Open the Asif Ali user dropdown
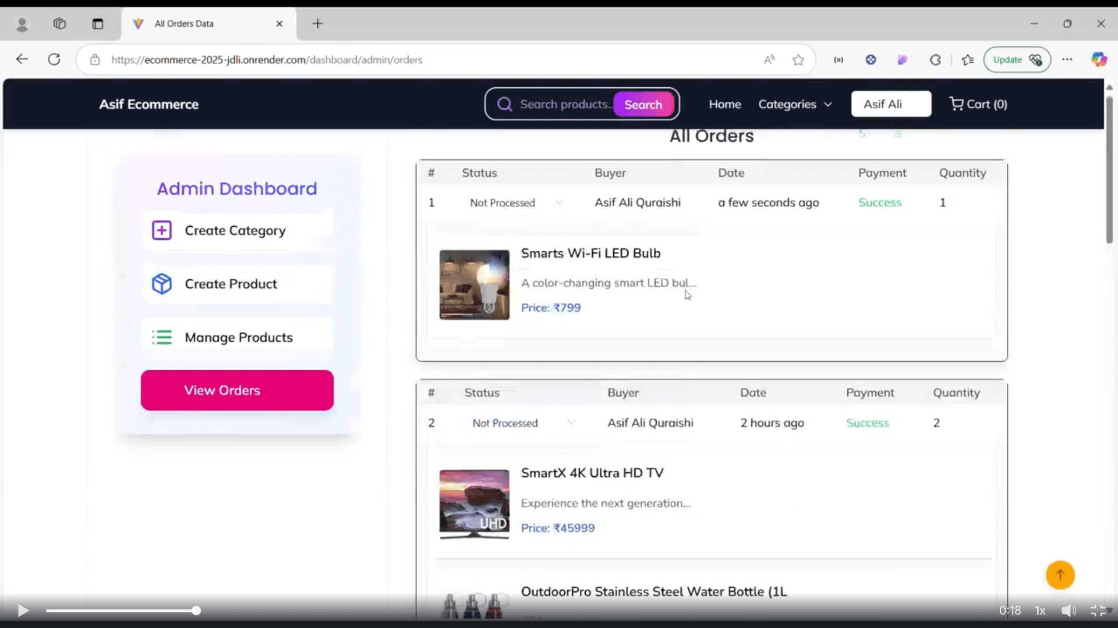 [x=891, y=104]
